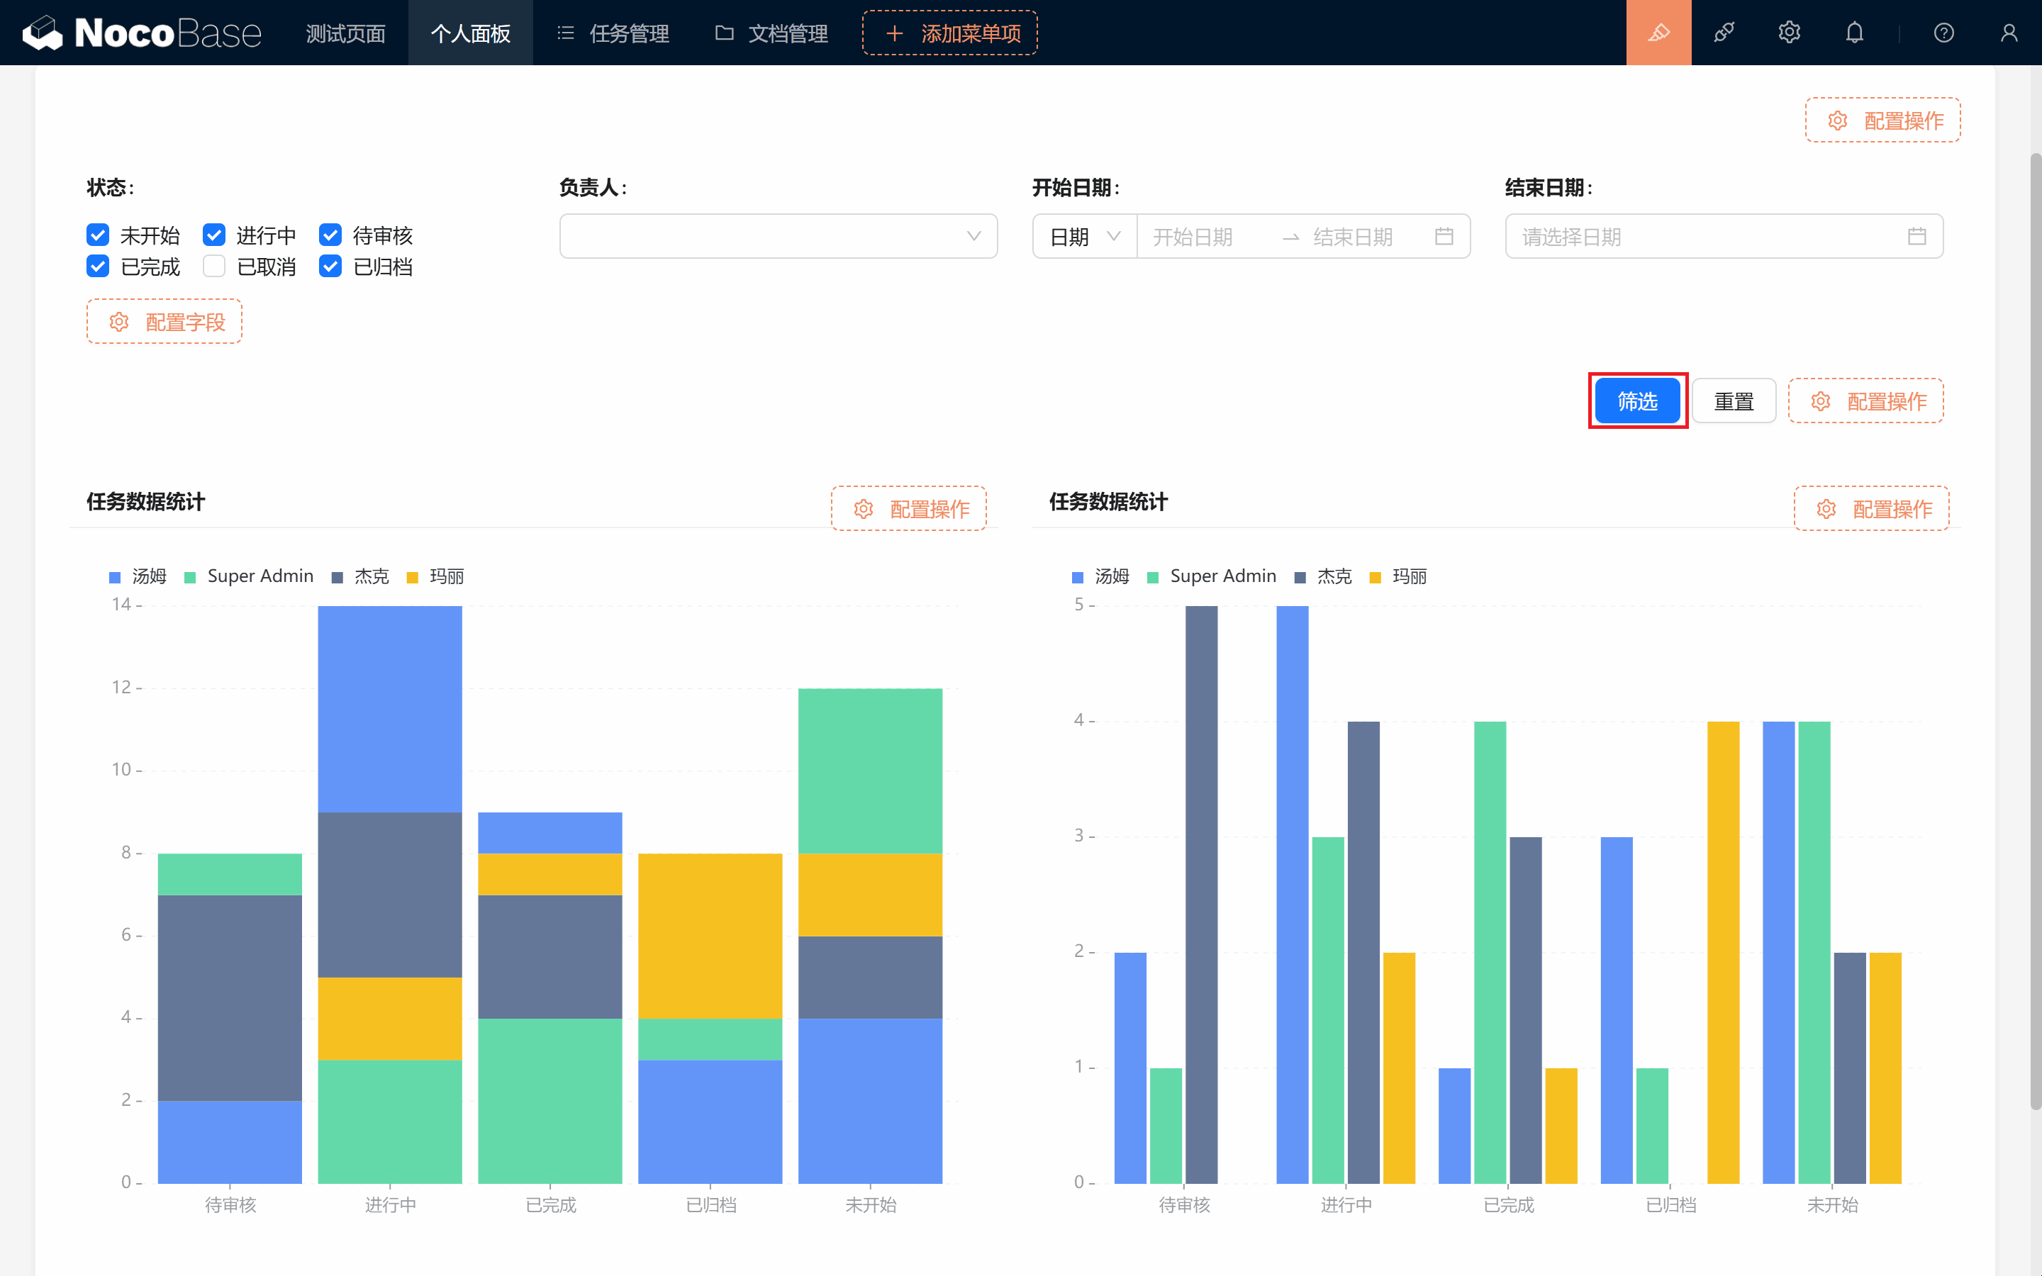
Task: Click 配置操作 on right 任务数据统计 chart
Action: click(1872, 509)
